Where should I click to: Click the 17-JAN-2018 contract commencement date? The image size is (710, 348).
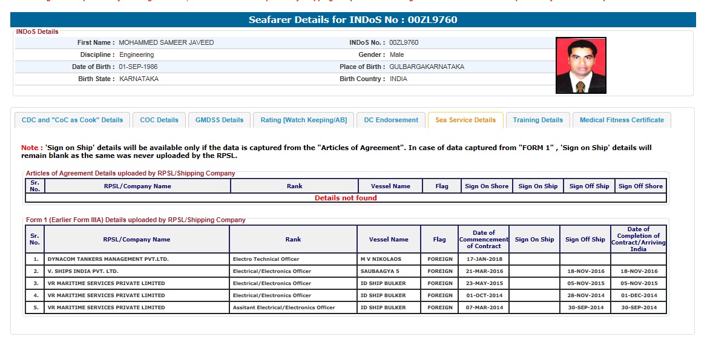[x=483, y=259]
